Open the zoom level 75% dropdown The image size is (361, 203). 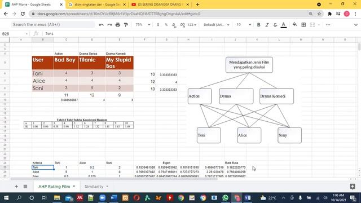point(143,25)
